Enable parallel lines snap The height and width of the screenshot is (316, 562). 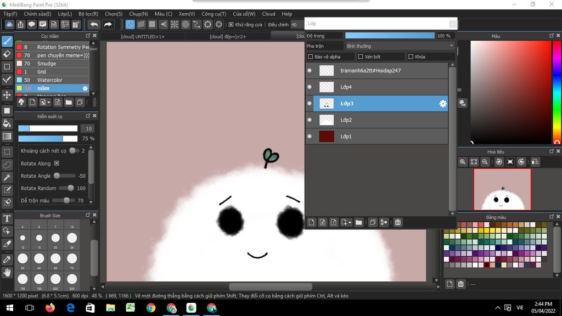[141, 24]
